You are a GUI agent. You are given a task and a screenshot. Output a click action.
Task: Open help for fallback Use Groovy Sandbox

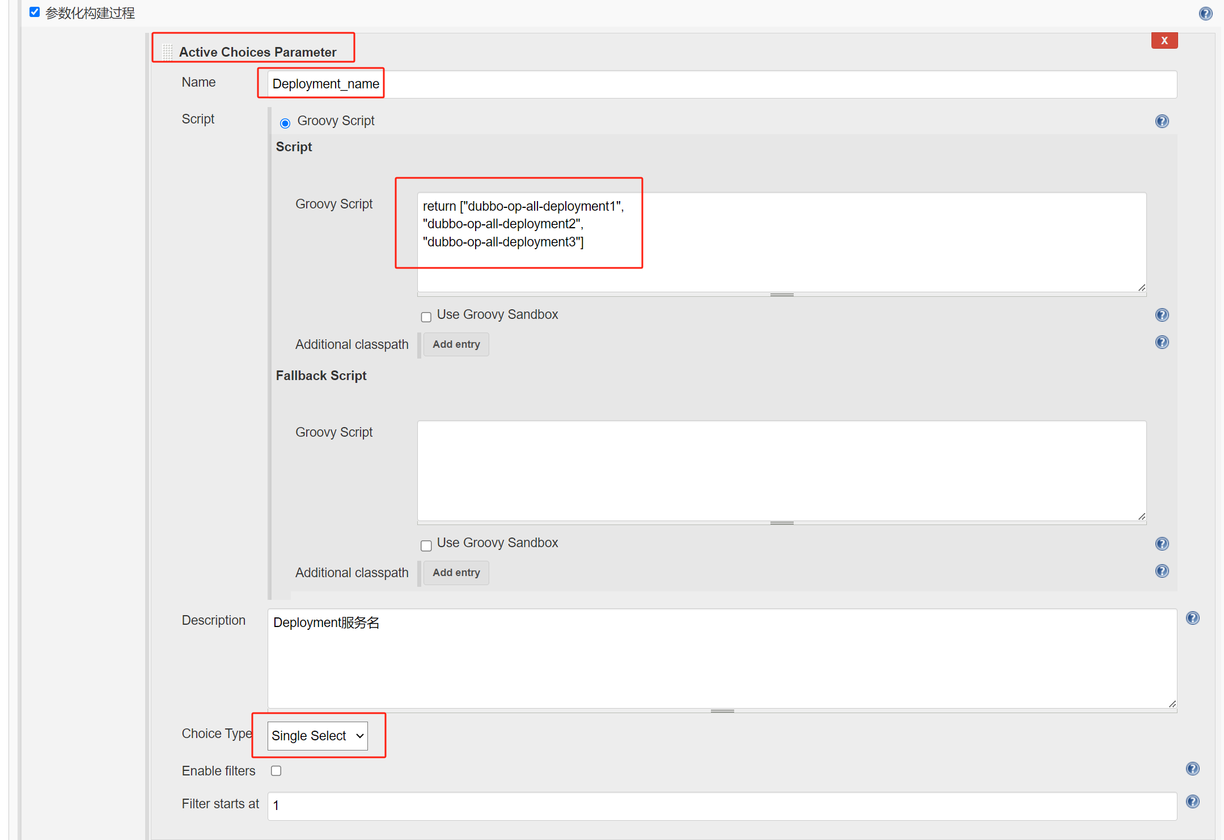coord(1162,544)
